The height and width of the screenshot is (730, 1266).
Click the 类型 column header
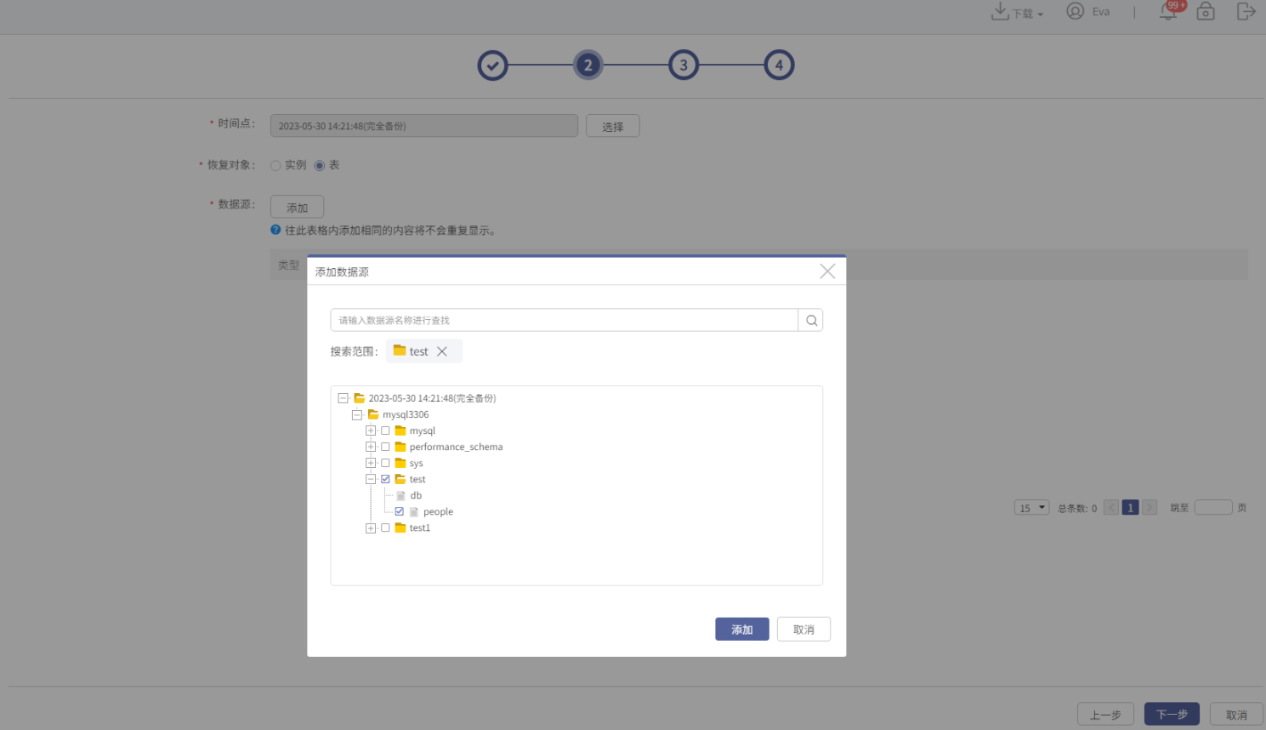289,265
